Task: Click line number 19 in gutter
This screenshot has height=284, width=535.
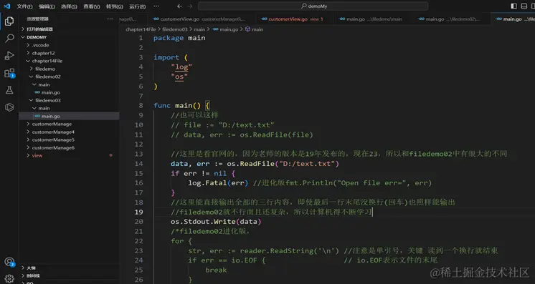Action: tap(138, 212)
